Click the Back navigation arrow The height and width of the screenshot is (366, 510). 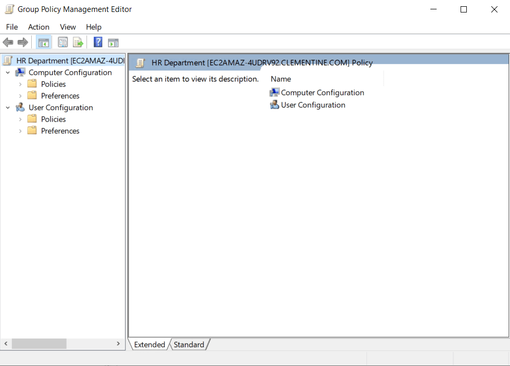tap(8, 42)
